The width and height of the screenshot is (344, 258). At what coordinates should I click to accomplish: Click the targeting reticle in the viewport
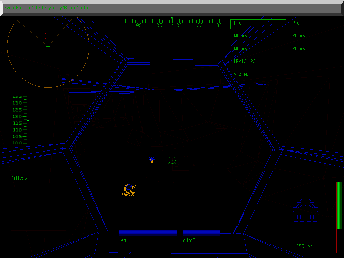point(172,160)
